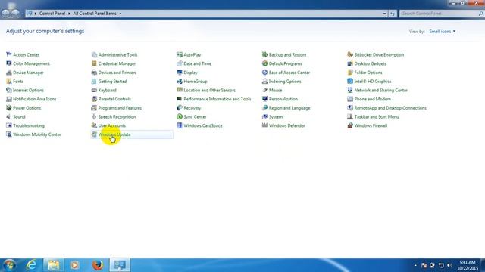
Task: Open the Keyboard icon
Action: pyautogui.click(x=94, y=91)
